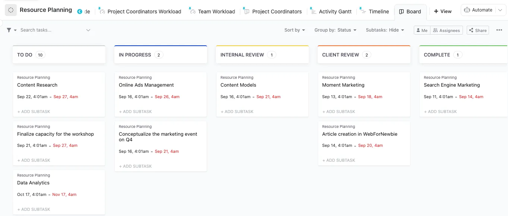Open the Content Models task

pos(238,85)
